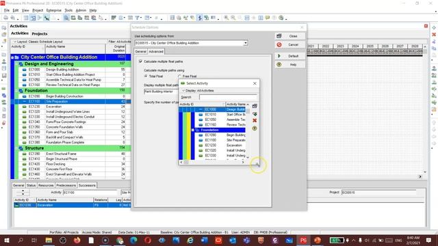
Task: Open the Windows taskbar search
Action: pyautogui.click(x=21, y=240)
